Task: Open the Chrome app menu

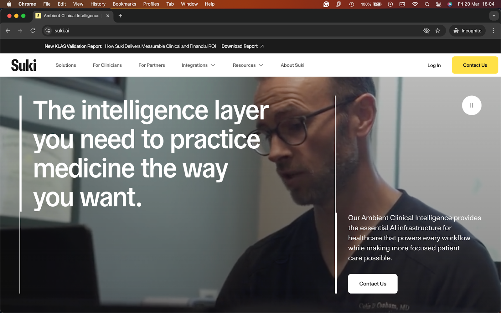Action: [x=27, y=4]
